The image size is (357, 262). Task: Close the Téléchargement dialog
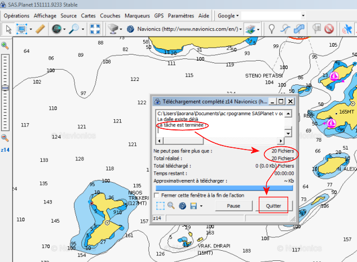pos(290,102)
